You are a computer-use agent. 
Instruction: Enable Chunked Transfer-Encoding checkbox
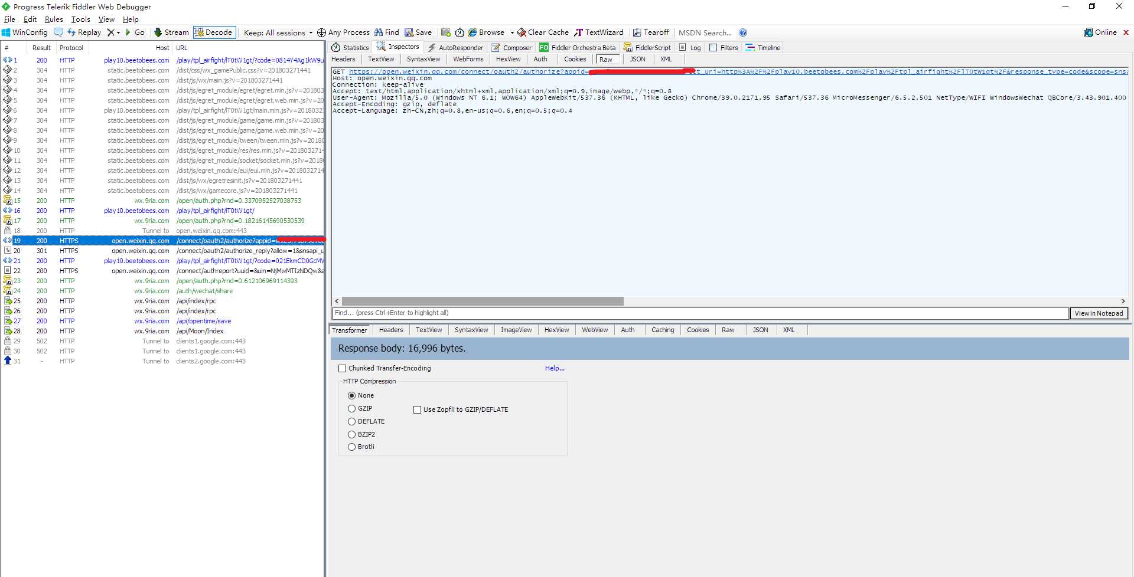point(342,368)
